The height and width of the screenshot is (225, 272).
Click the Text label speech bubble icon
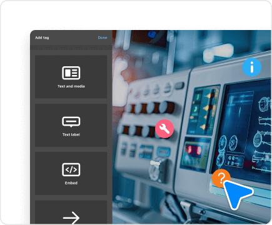pos(71,122)
